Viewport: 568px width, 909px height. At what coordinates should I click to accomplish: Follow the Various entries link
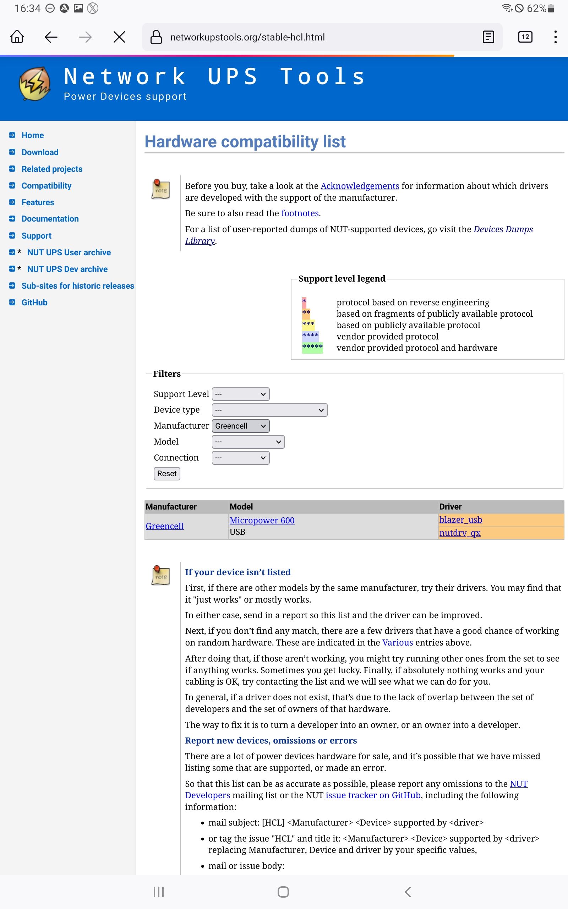coord(398,643)
